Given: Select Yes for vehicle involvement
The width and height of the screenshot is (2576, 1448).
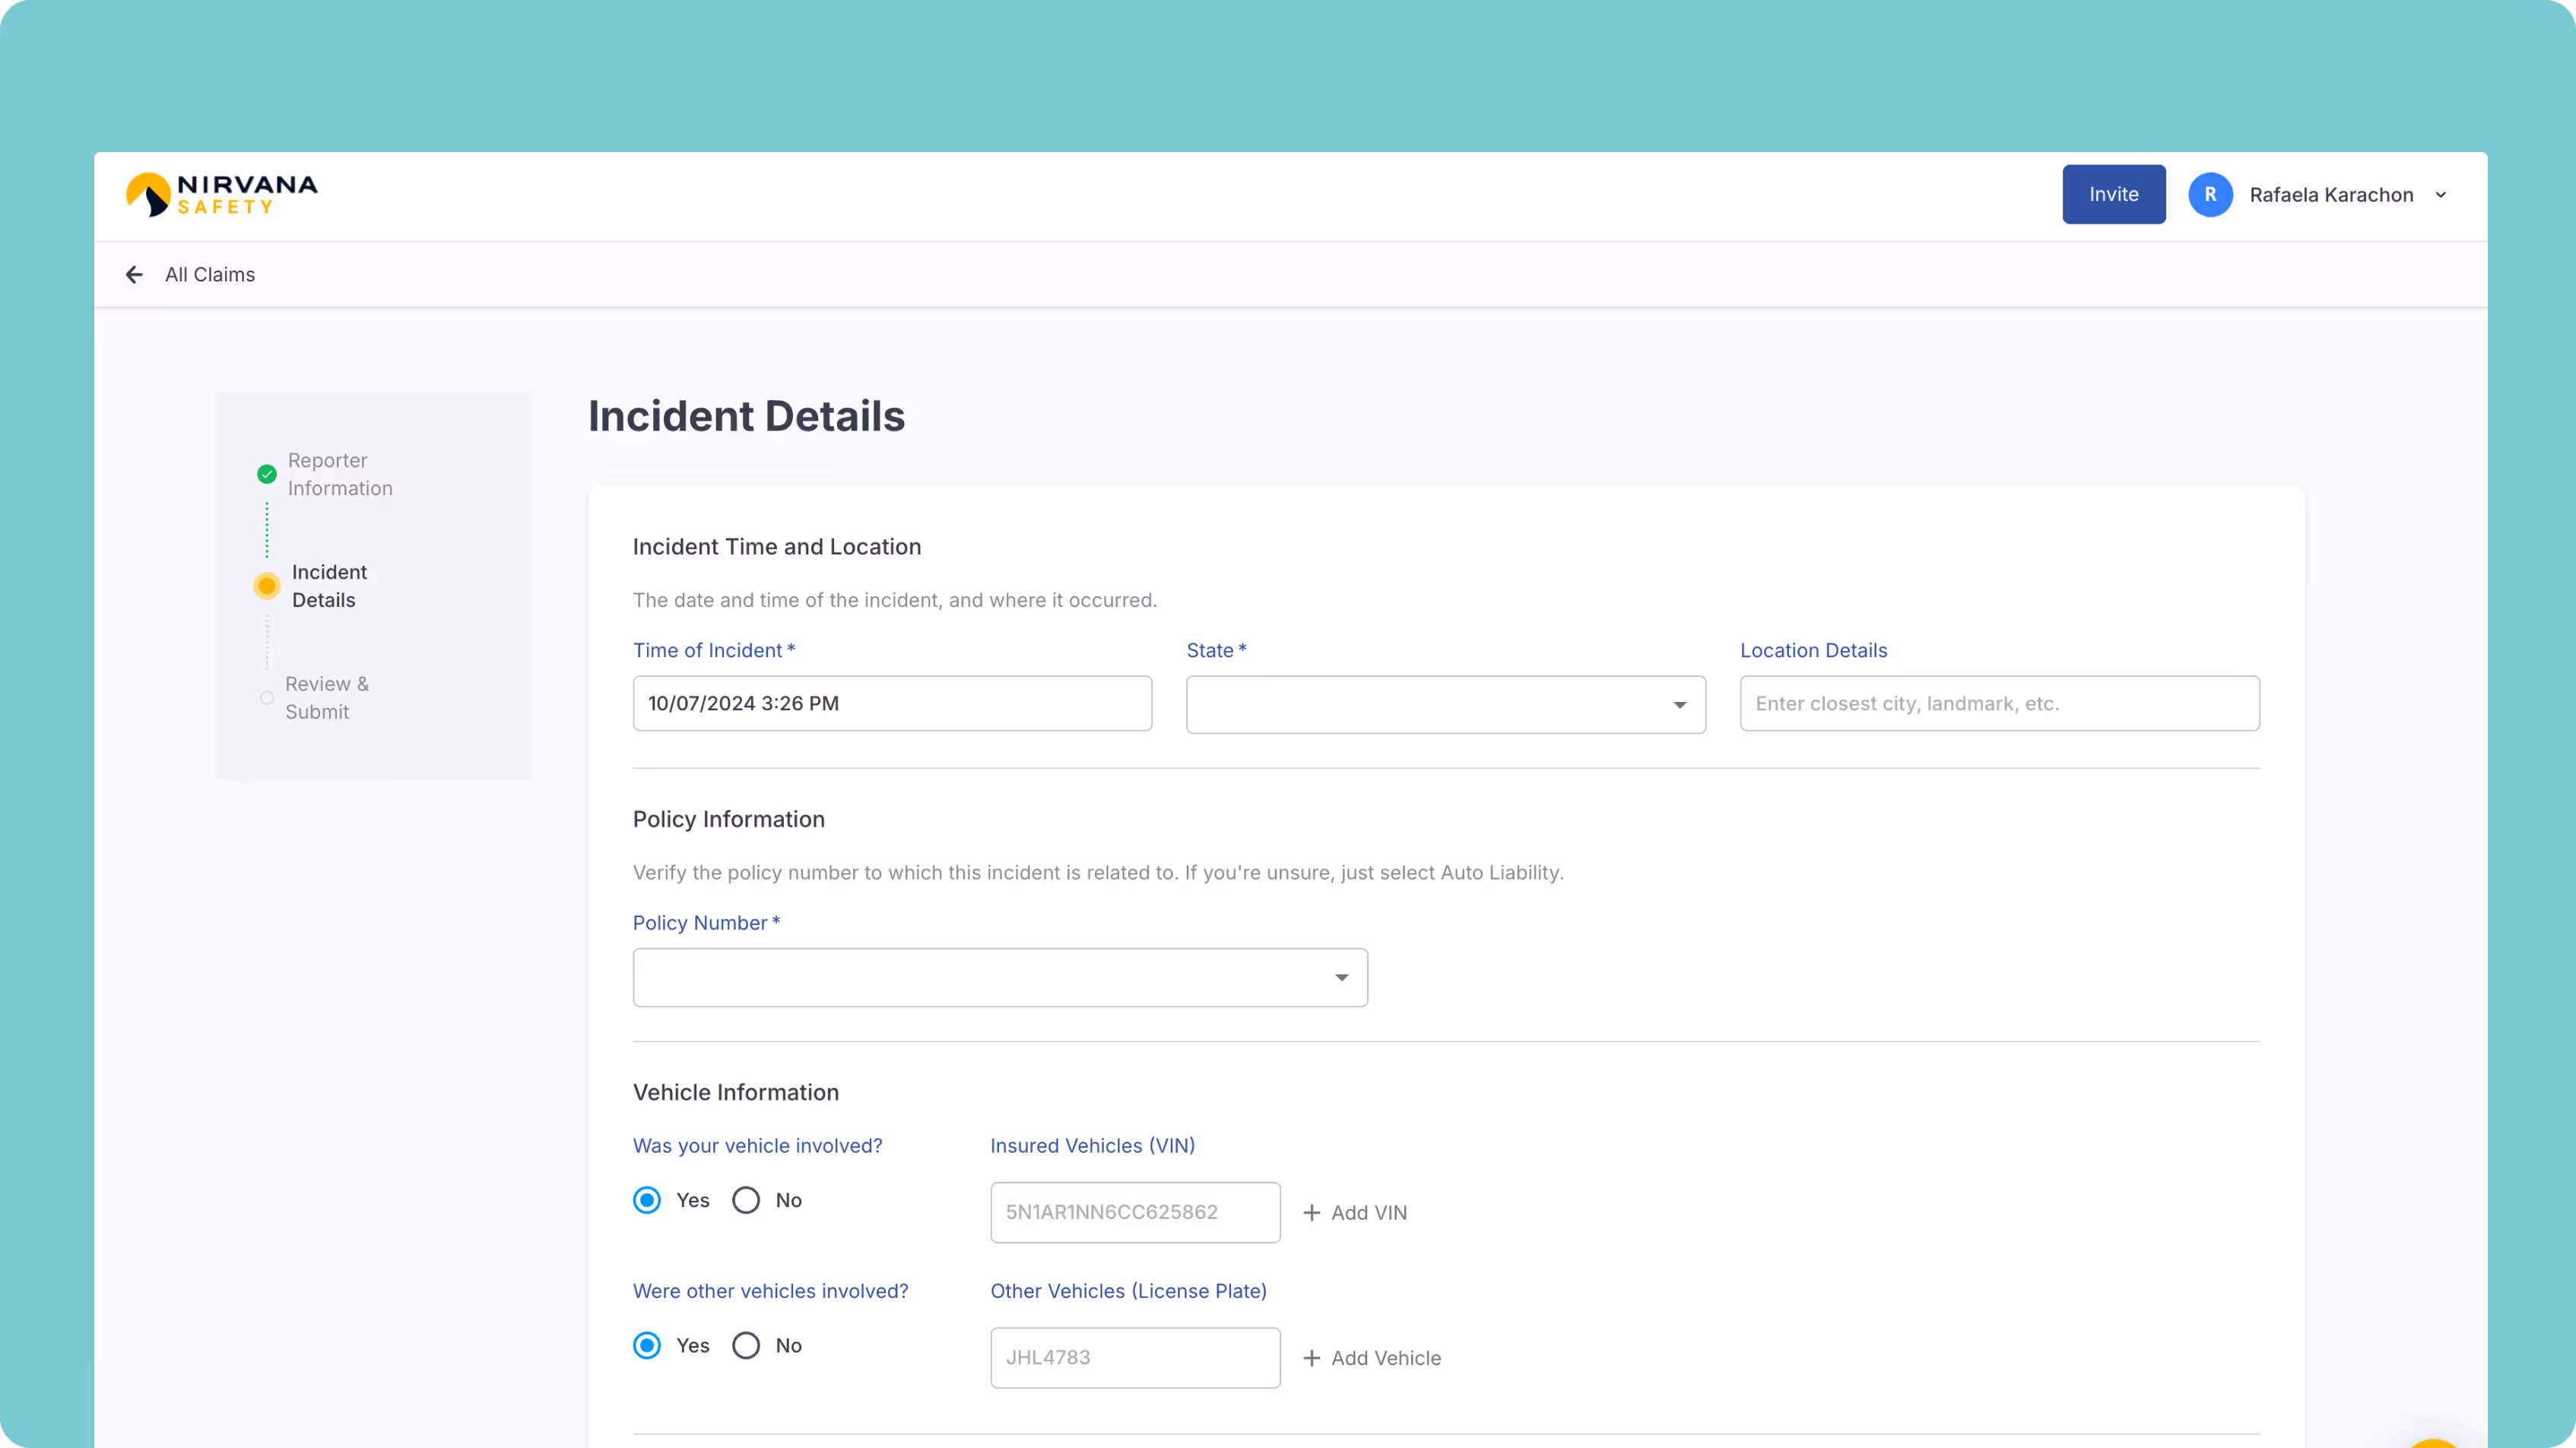Looking at the screenshot, I should coord(646,1200).
